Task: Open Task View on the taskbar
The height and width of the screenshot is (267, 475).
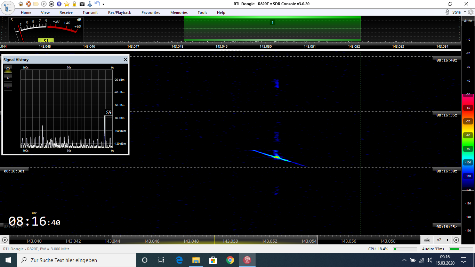Action: coord(161,260)
